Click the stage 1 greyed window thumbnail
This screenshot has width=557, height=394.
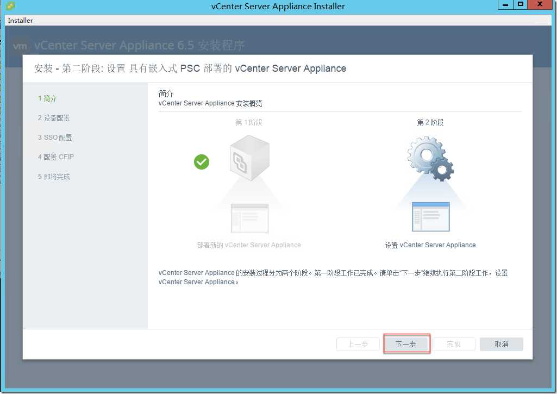(249, 218)
